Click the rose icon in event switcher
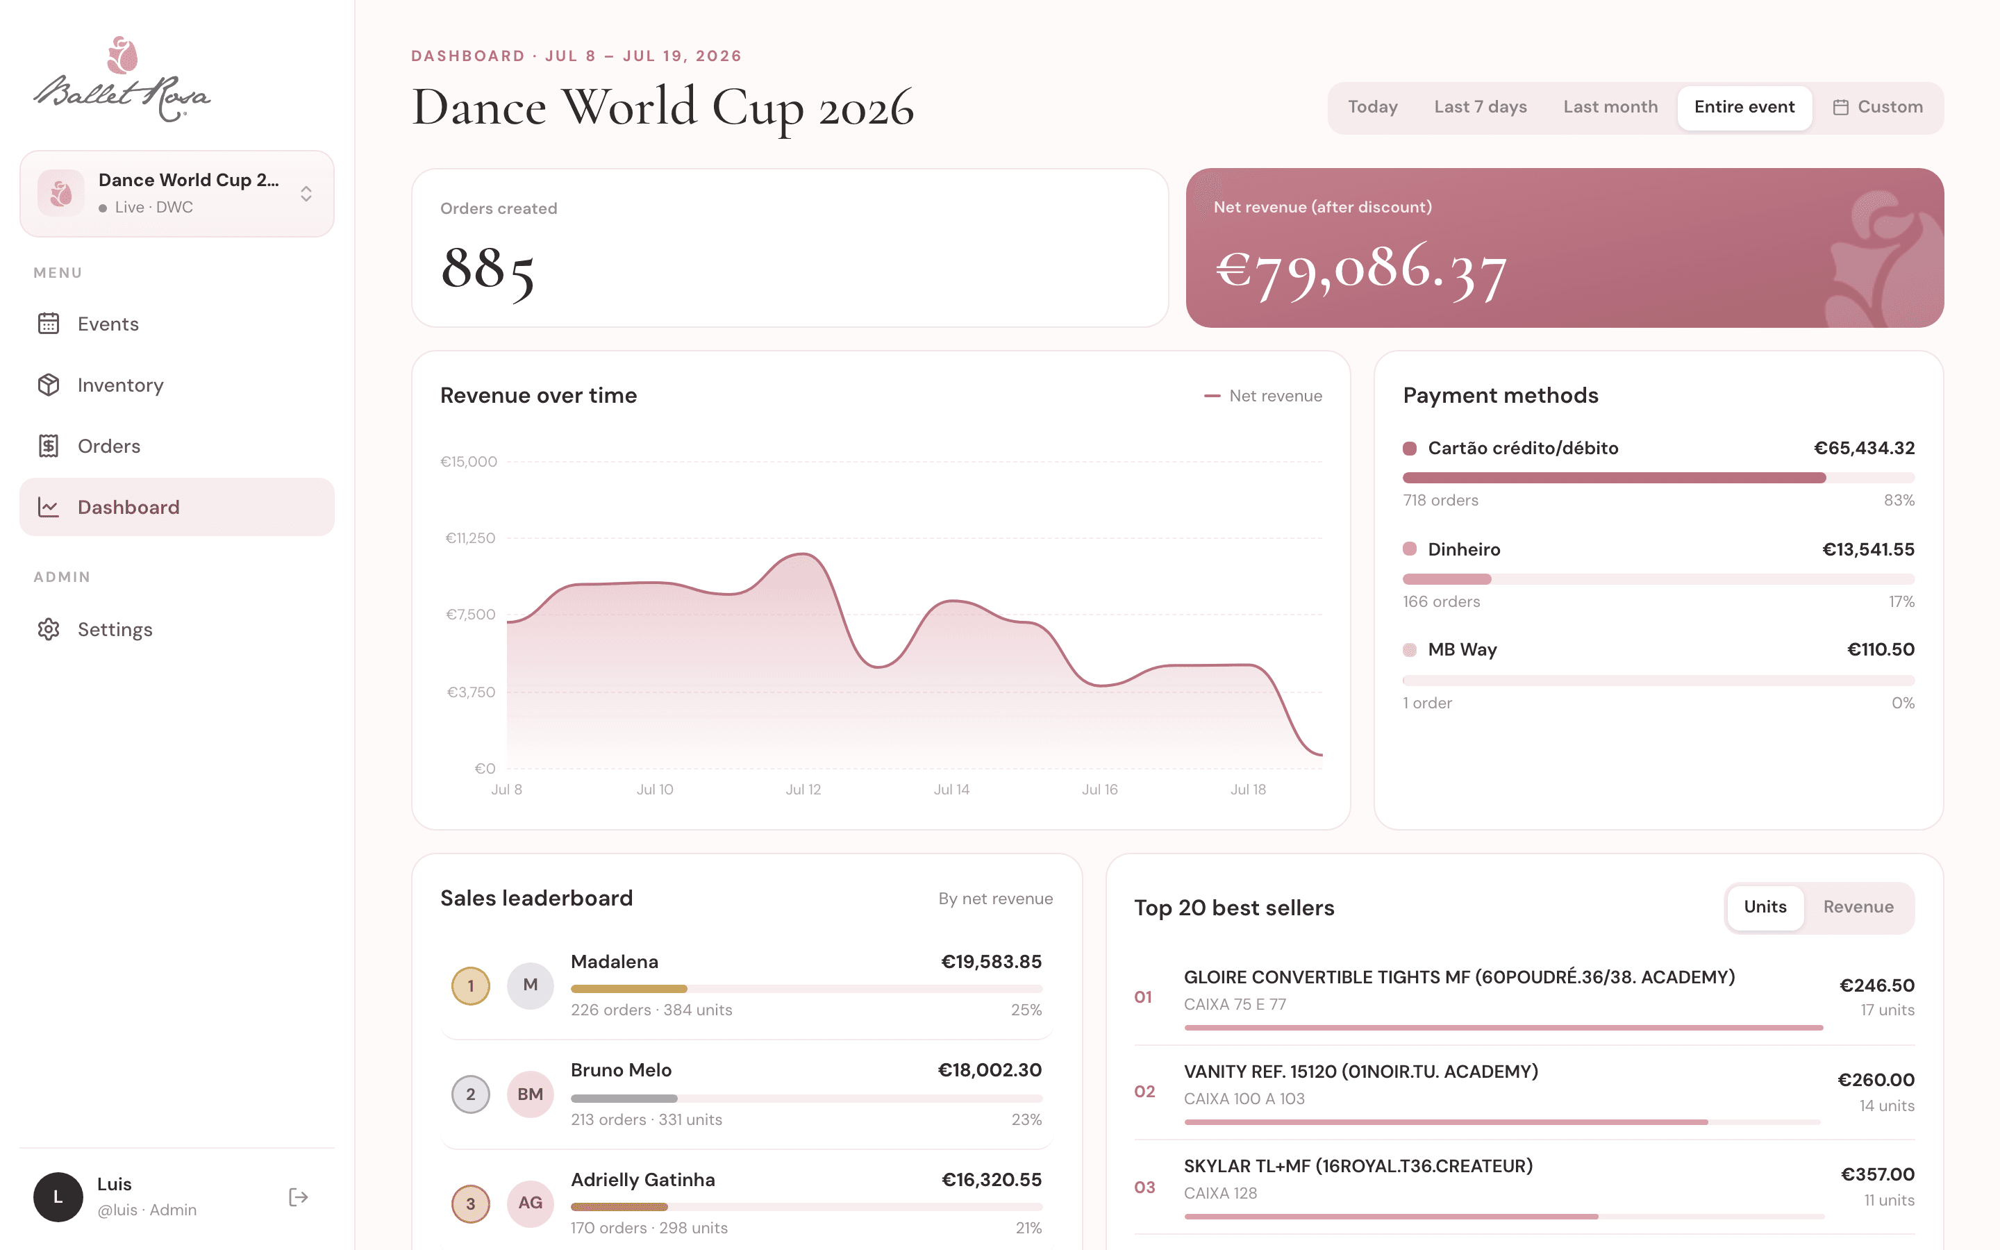Image resolution: width=2000 pixels, height=1250 pixels. coord(61,194)
